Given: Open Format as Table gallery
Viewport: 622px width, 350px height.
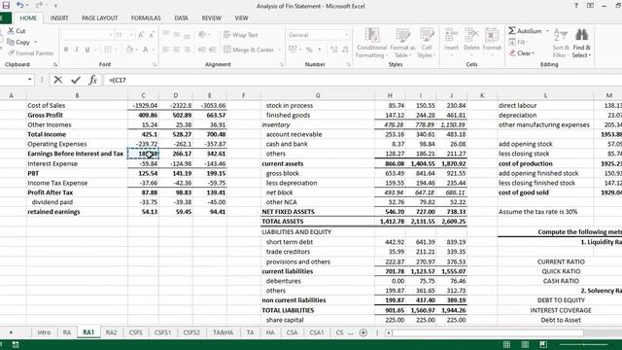Looking at the screenshot, I should pos(402,43).
